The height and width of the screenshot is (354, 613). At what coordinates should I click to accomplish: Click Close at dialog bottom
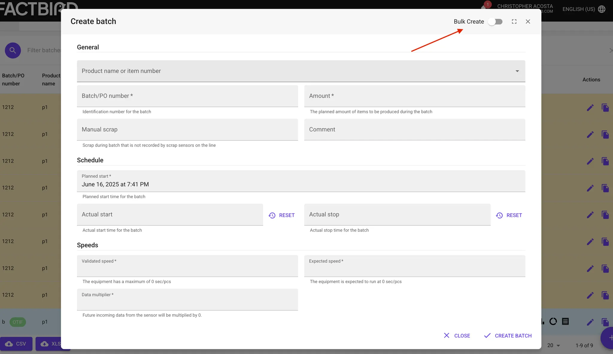457,336
